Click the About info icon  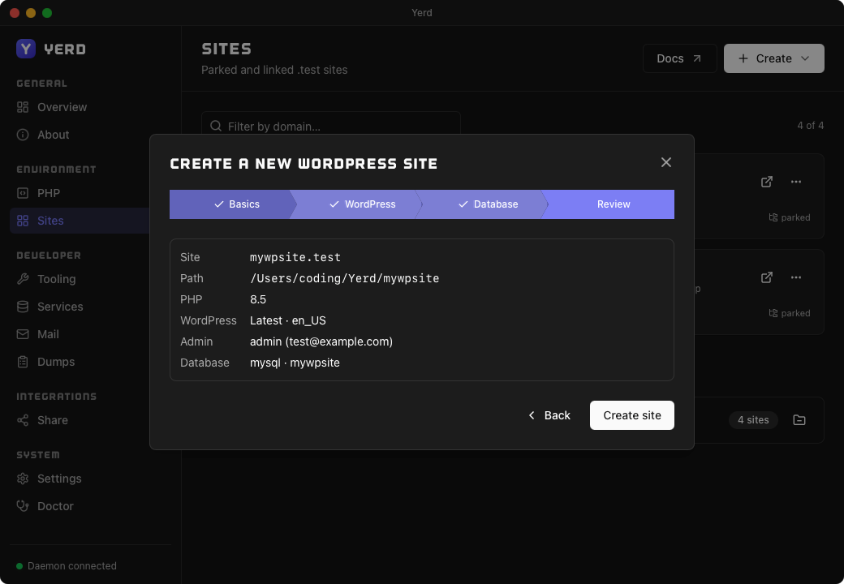[x=23, y=135]
